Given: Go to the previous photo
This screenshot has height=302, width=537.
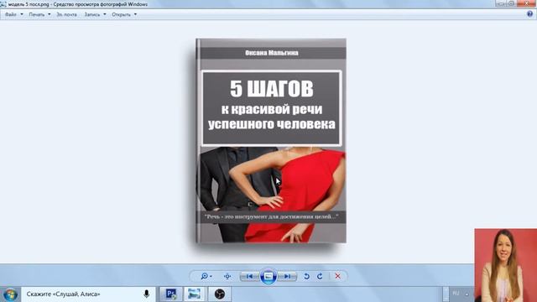Looking at the screenshot, I should click(250, 276).
